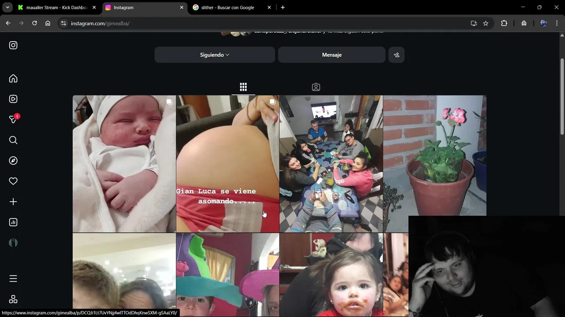Switch to the tagged photos tab
565x317 pixels.
316,87
